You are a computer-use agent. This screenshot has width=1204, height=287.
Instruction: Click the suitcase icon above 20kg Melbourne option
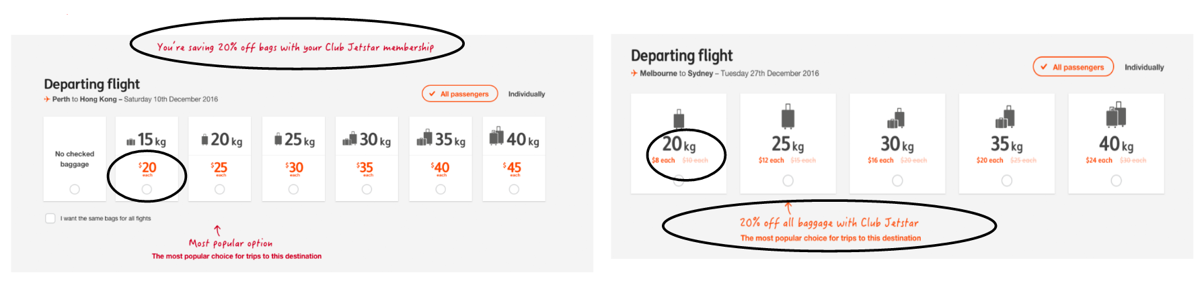point(679,119)
